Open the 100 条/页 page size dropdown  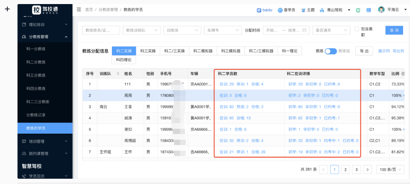click(x=390, y=169)
